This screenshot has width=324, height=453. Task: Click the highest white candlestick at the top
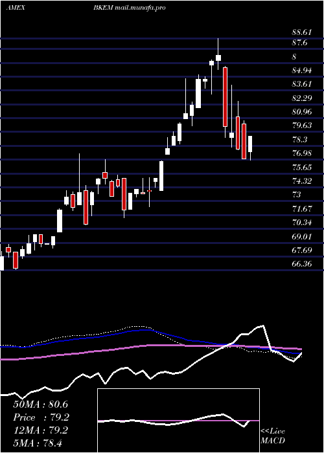pyautogui.click(x=218, y=58)
